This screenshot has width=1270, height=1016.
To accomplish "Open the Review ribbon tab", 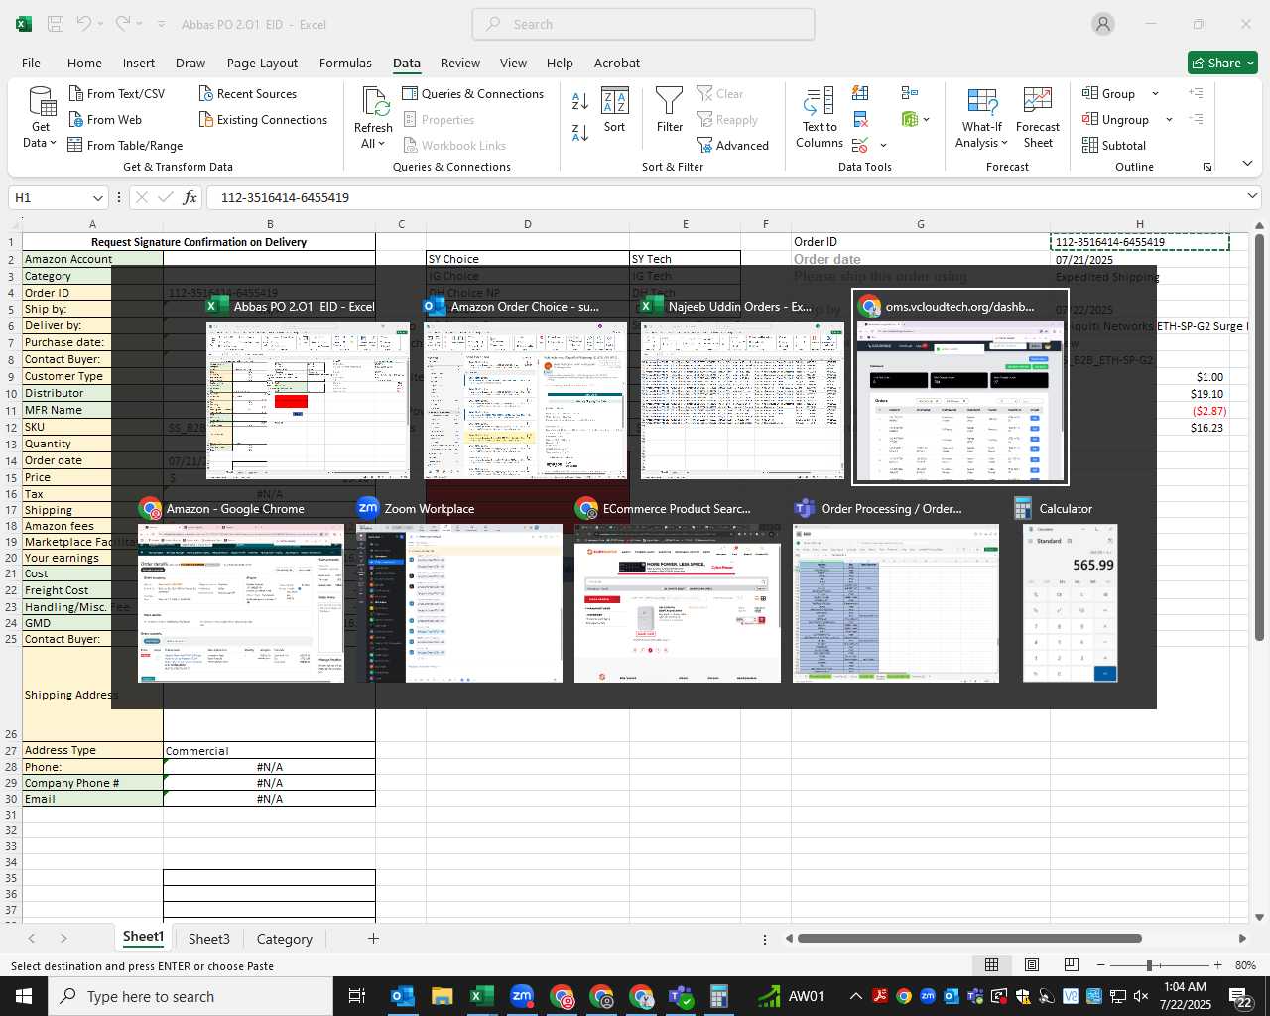I will 460,63.
